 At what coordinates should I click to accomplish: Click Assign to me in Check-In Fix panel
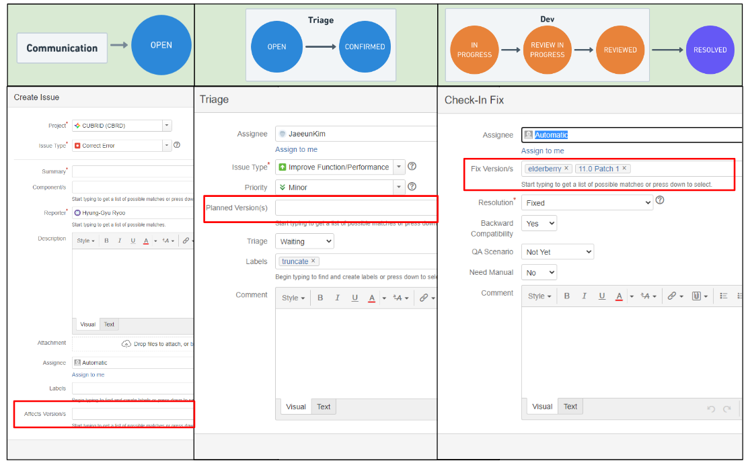click(542, 151)
